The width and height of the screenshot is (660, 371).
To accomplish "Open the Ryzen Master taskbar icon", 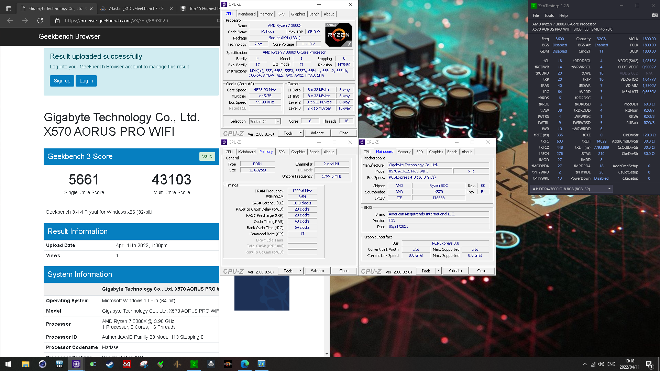I will (228, 364).
